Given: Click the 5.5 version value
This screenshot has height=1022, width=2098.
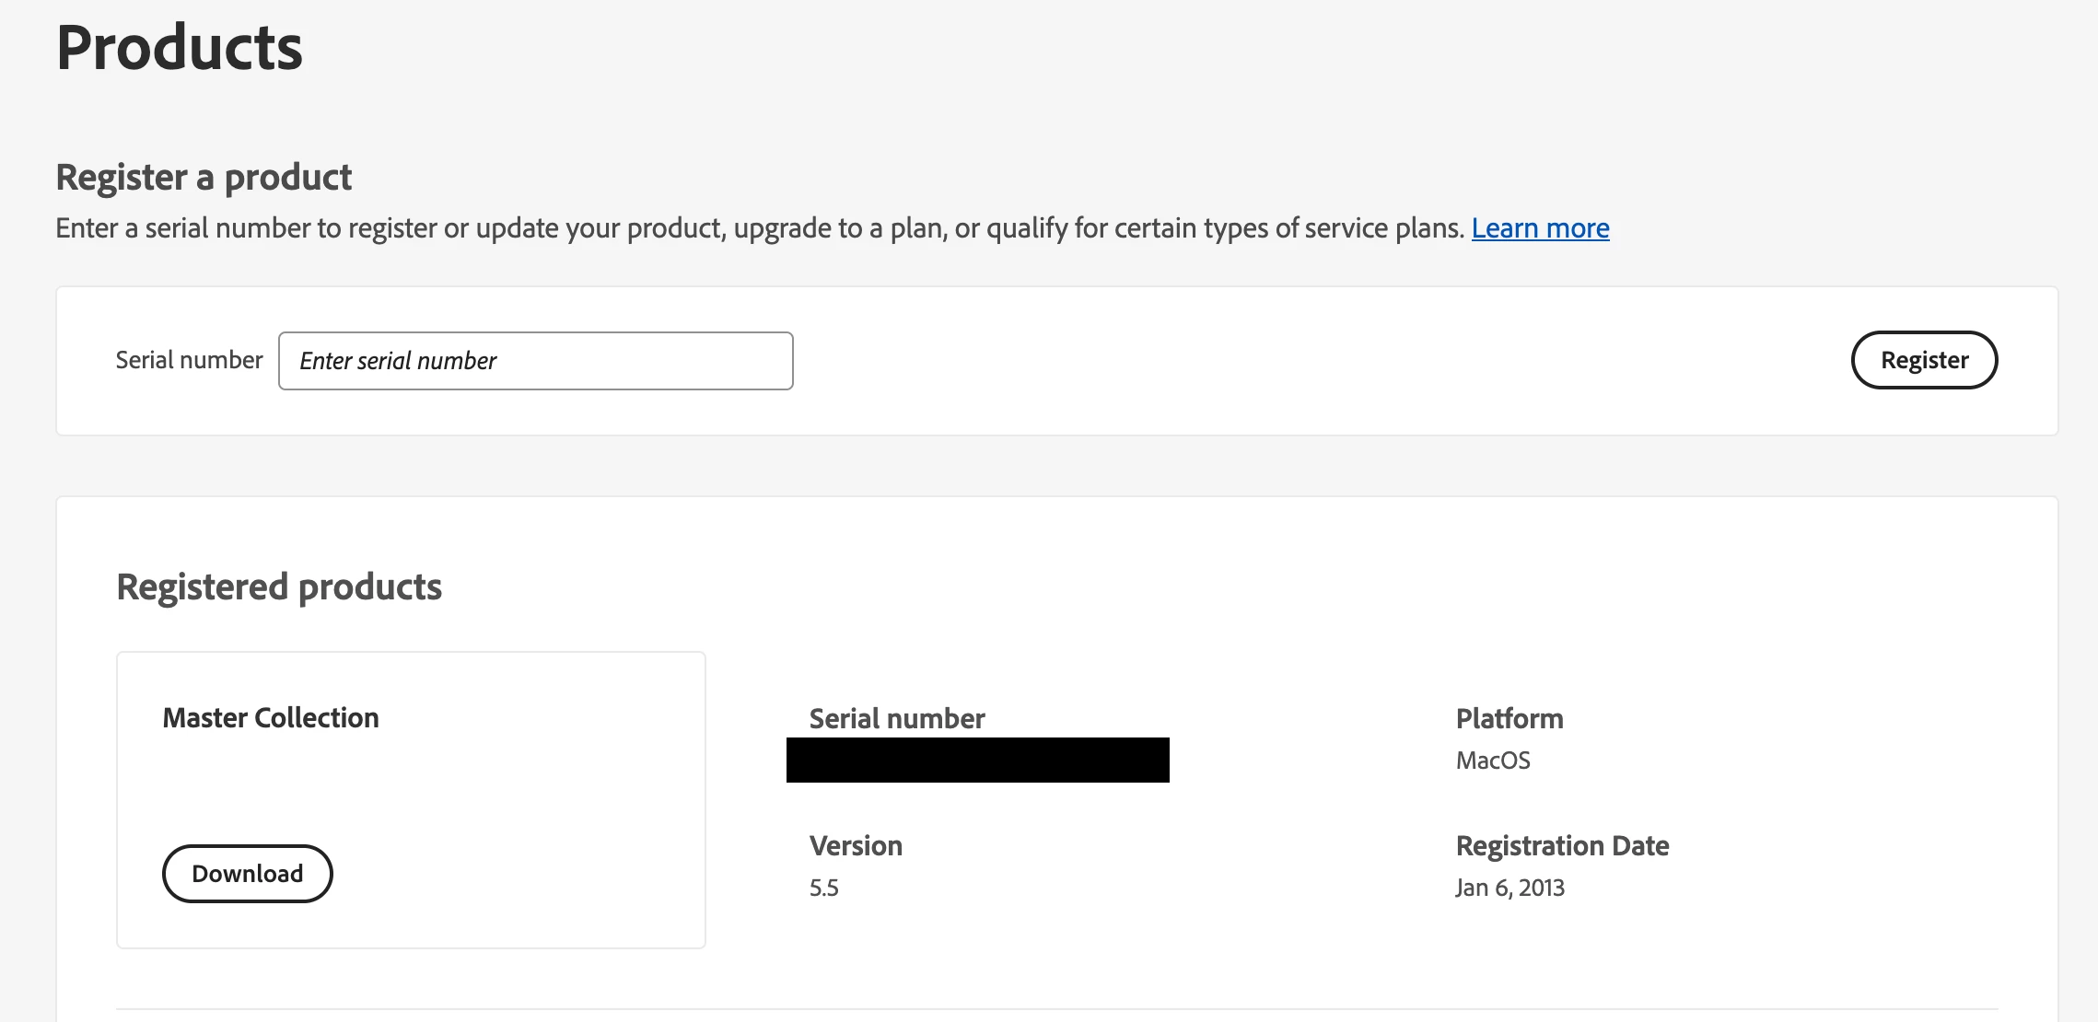Looking at the screenshot, I should pyautogui.click(x=823, y=888).
